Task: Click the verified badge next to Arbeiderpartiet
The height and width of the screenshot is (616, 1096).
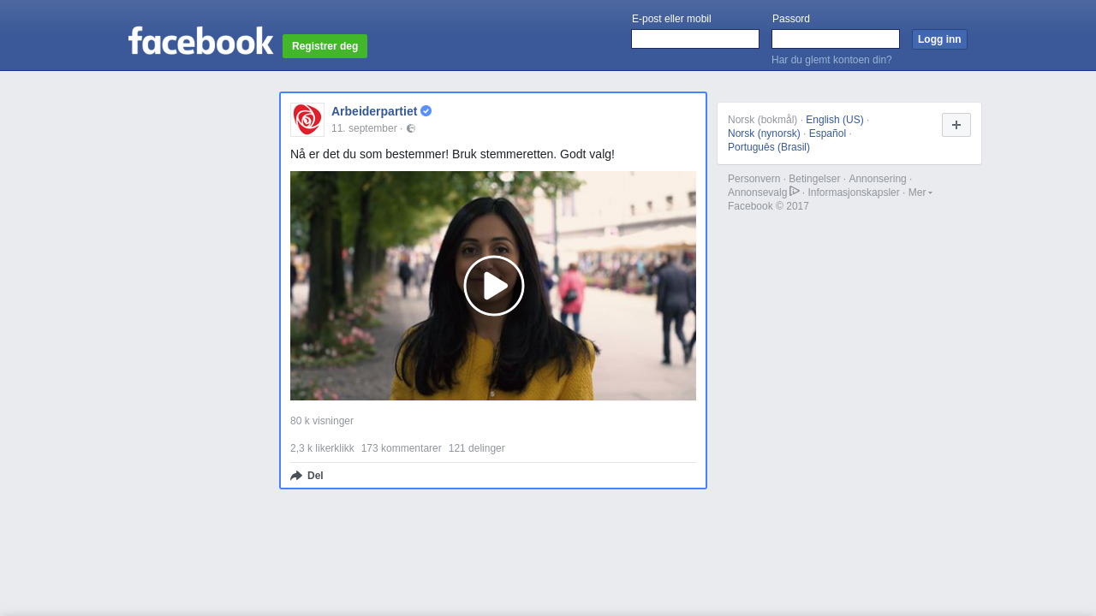Action: point(426,111)
